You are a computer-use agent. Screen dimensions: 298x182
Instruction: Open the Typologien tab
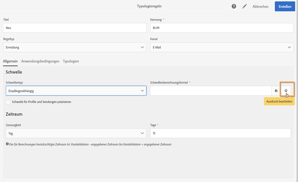(71, 61)
